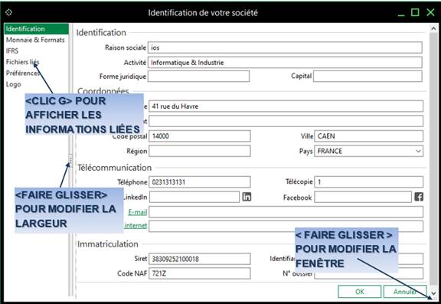The image size is (441, 304).
Task: Click into the internet site input field
Action: (x=286, y=227)
